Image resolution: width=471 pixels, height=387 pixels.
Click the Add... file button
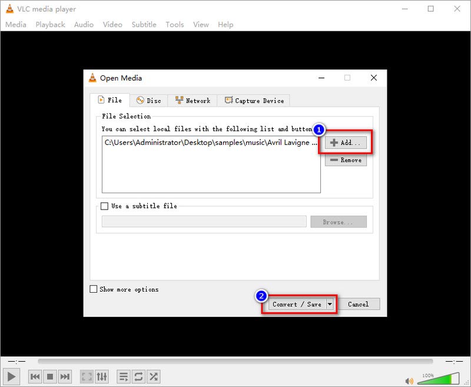click(x=346, y=143)
